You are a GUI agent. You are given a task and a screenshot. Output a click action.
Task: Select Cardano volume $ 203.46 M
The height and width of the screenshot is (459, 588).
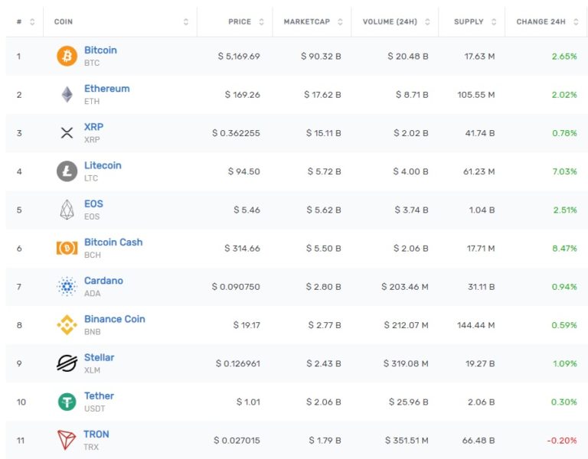pyautogui.click(x=404, y=287)
